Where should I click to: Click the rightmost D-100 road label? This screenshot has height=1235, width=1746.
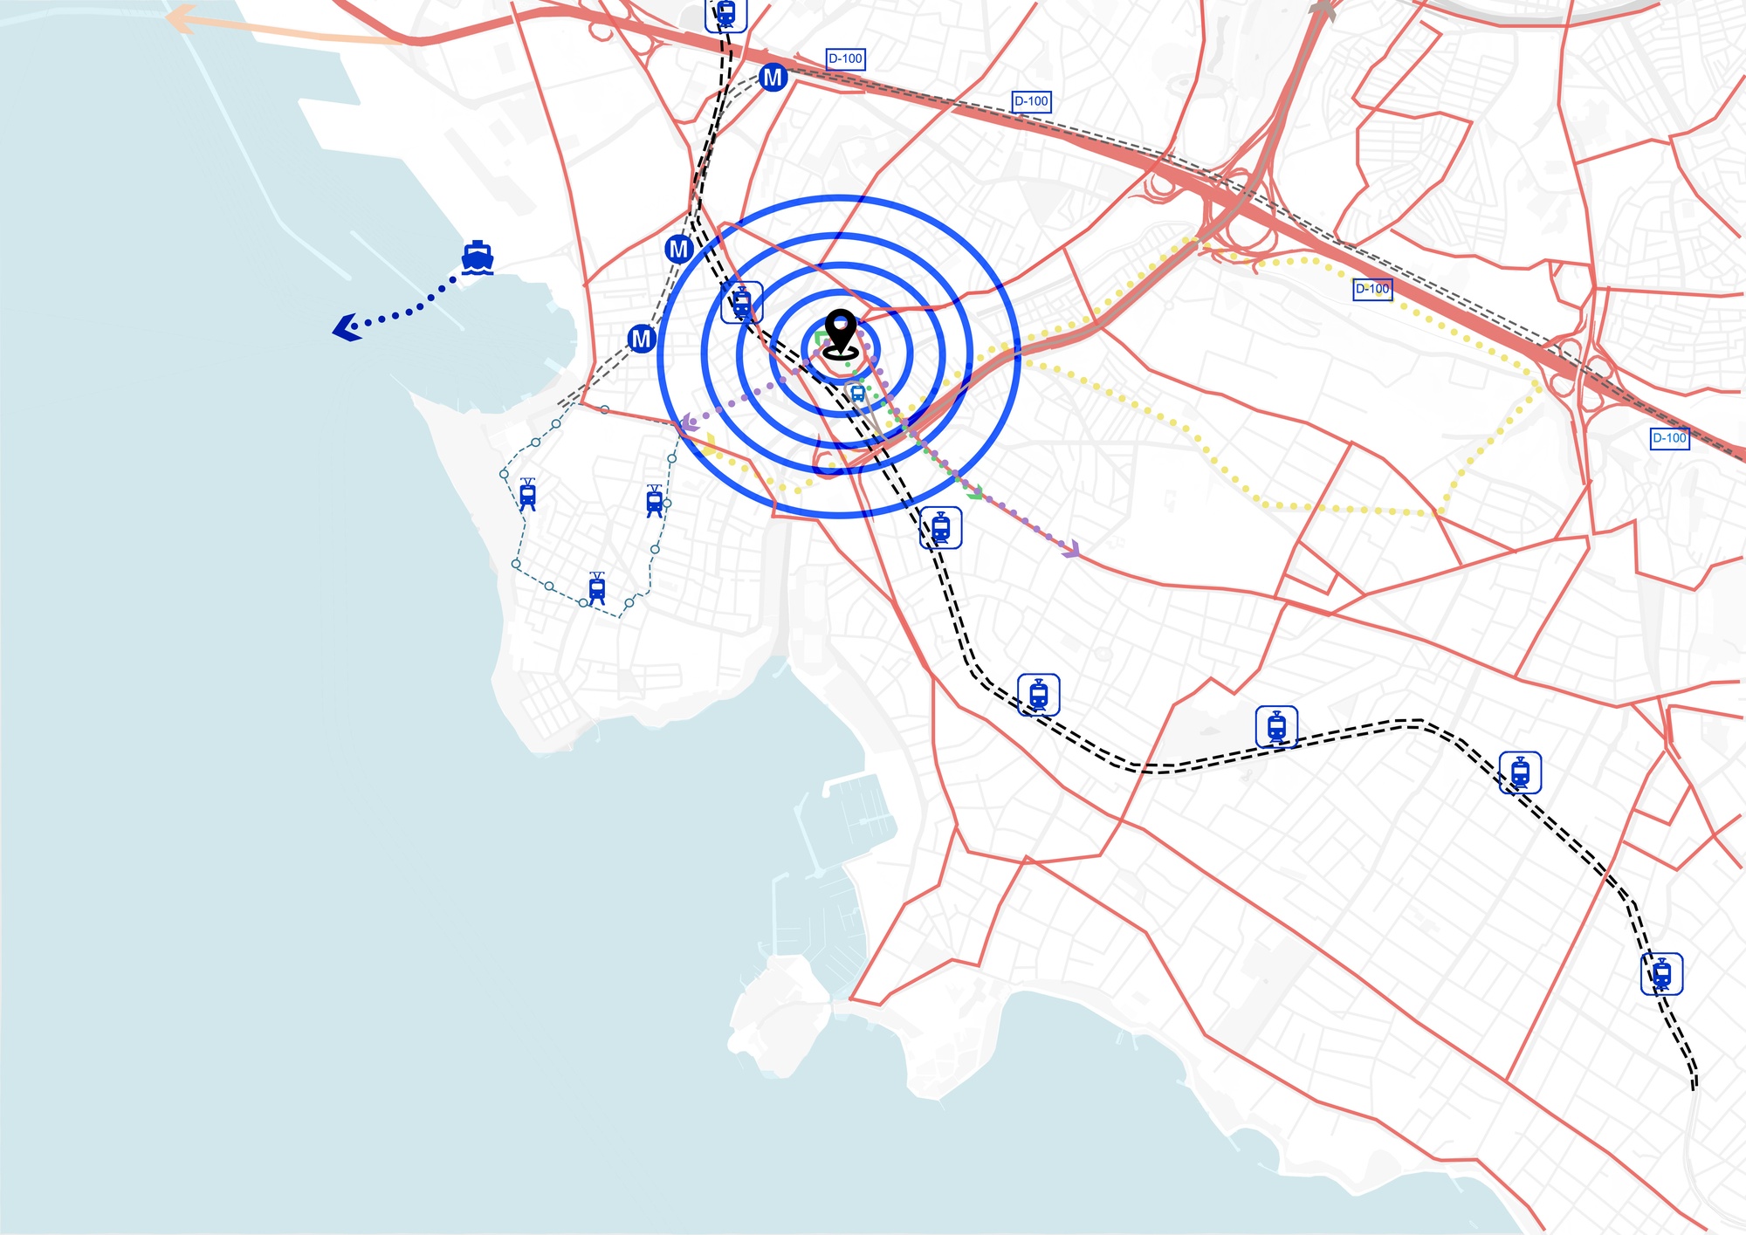pos(1669,438)
